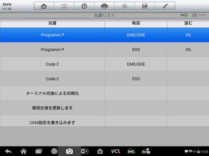Tap the Android home button

pyautogui.click(x=24, y=151)
